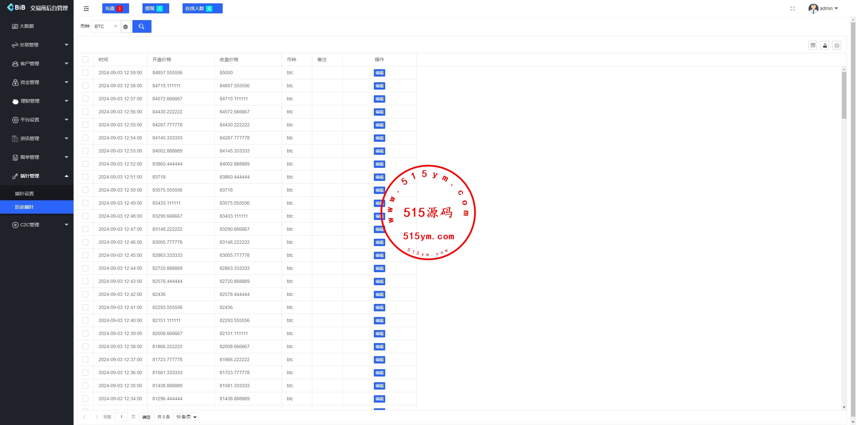This screenshot has width=856, height=425.
Task: Go to the 大数据 sidebar item
Action: 27,26
